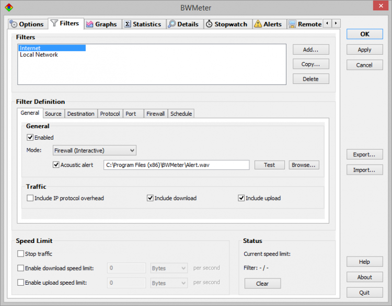Switch to the Options tab

[x=27, y=24]
